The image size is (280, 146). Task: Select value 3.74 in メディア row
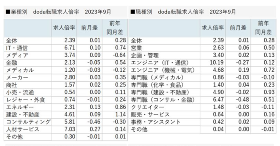pos(70,55)
